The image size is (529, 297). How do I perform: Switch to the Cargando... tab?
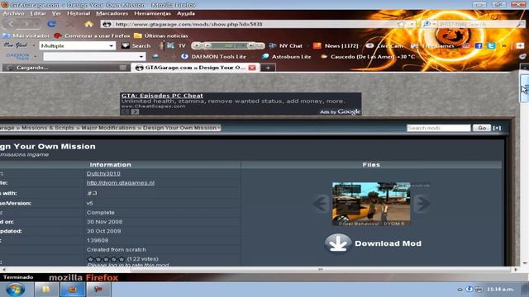pyautogui.click(x=66, y=68)
